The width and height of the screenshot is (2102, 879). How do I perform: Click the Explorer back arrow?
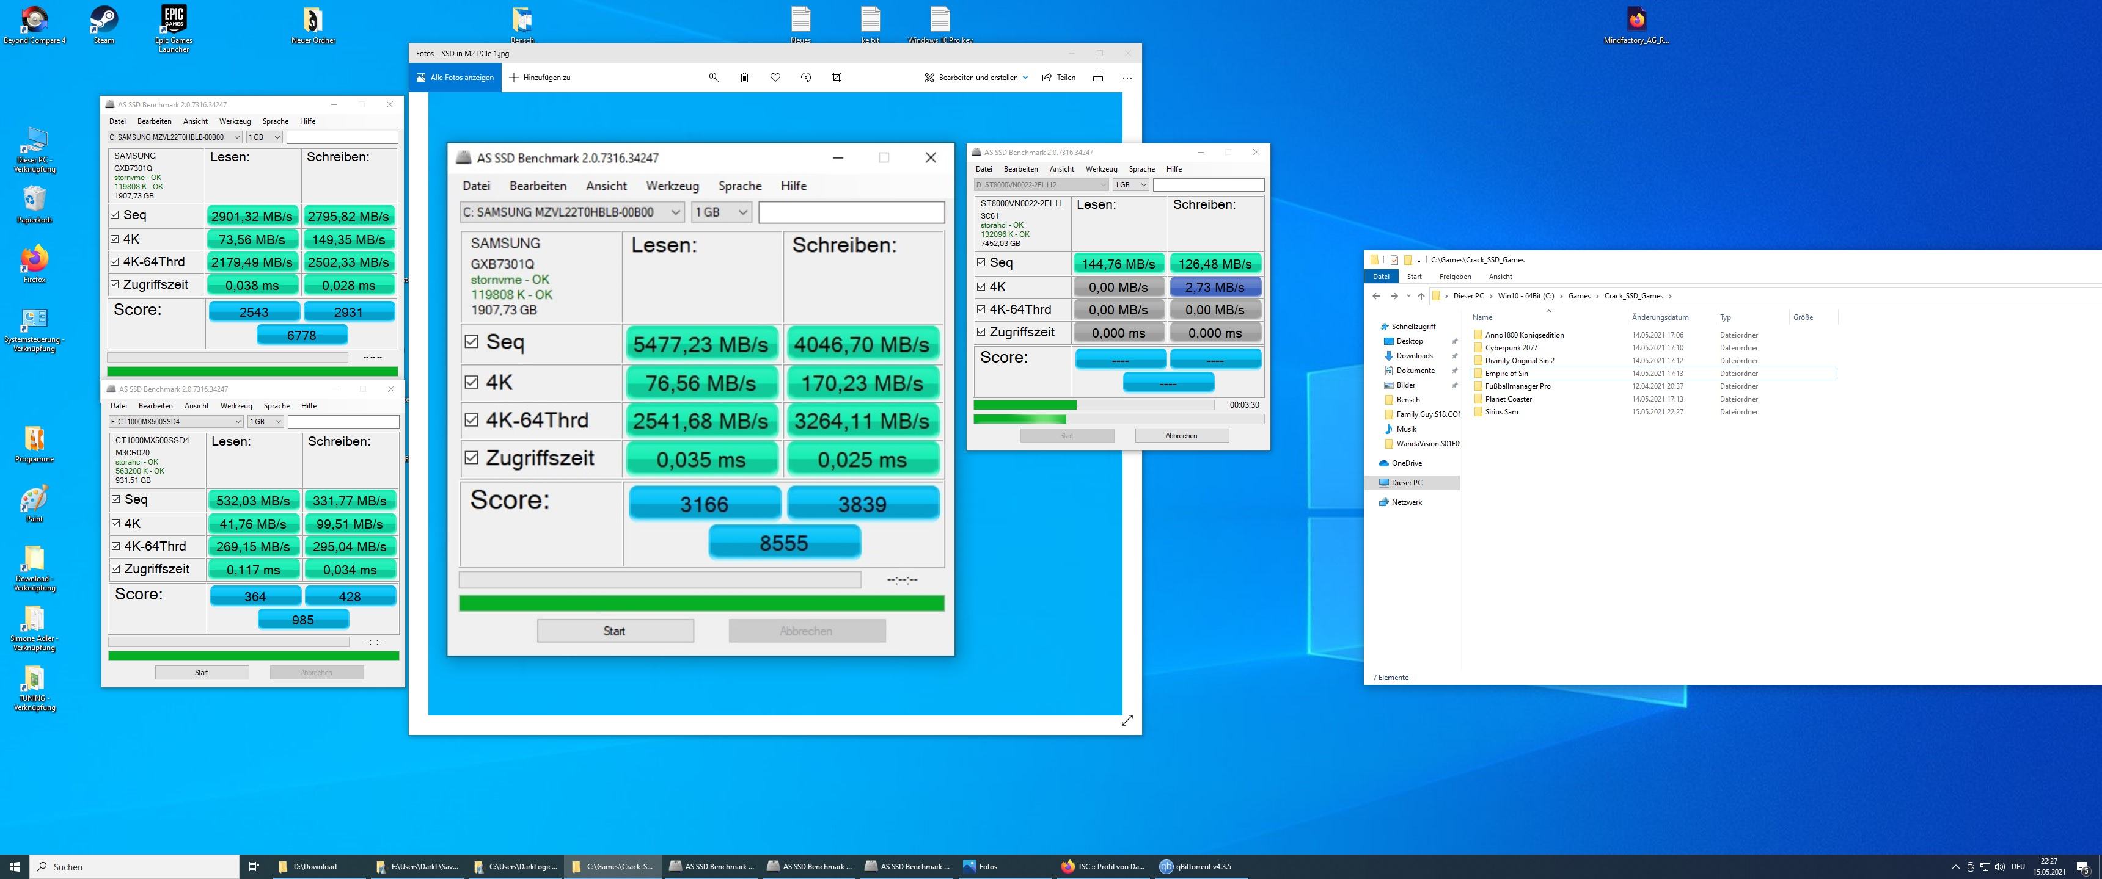pos(1377,296)
